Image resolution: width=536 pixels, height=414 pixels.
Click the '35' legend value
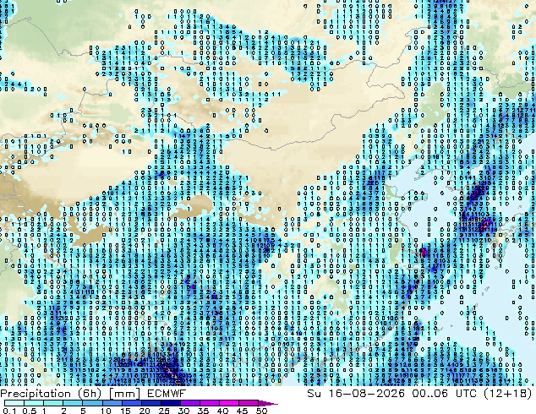pos(203,411)
